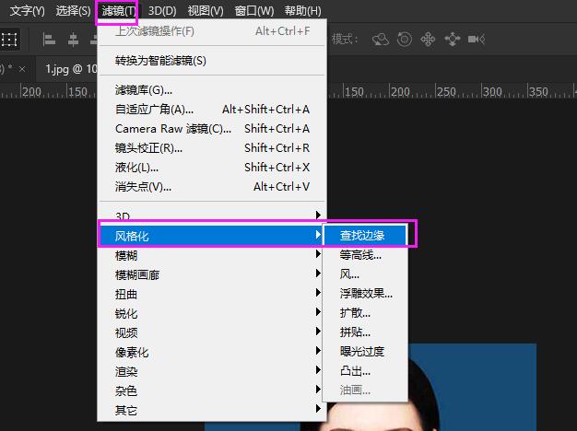Open the 滤镜(T) menu
577x431 pixels.
point(118,11)
